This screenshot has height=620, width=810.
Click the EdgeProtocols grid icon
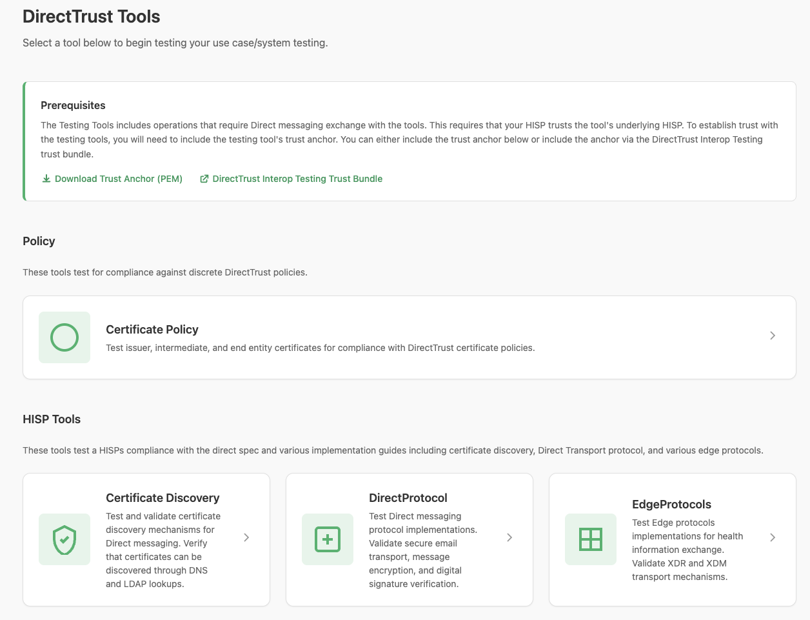591,539
